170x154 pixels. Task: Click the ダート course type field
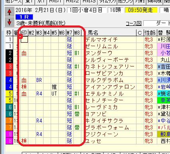(157, 23)
